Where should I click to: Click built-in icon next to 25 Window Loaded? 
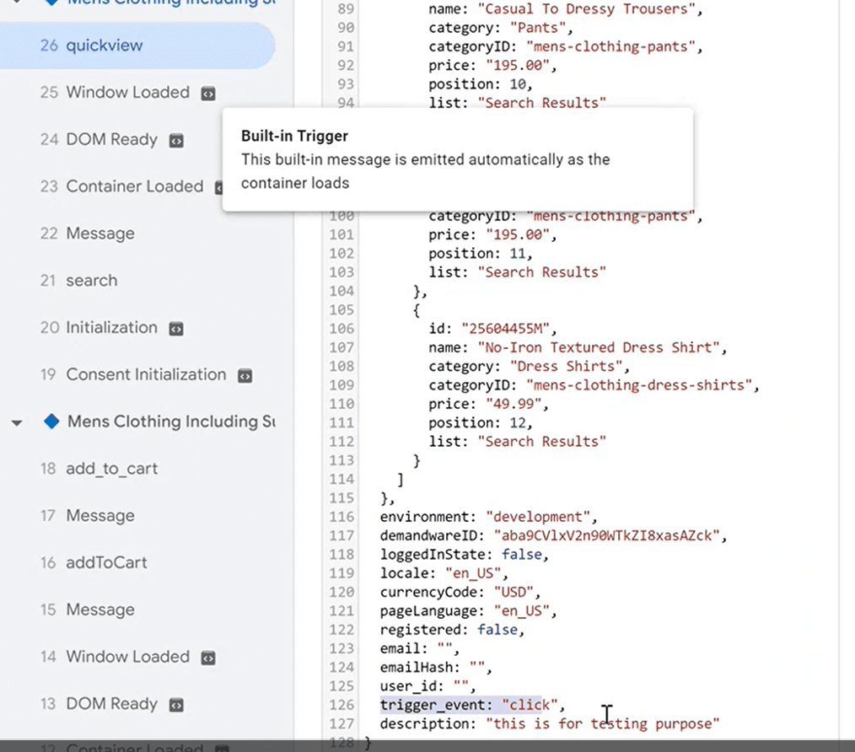tap(207, 94)
